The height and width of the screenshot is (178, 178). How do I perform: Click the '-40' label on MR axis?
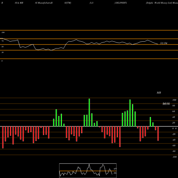174,140
